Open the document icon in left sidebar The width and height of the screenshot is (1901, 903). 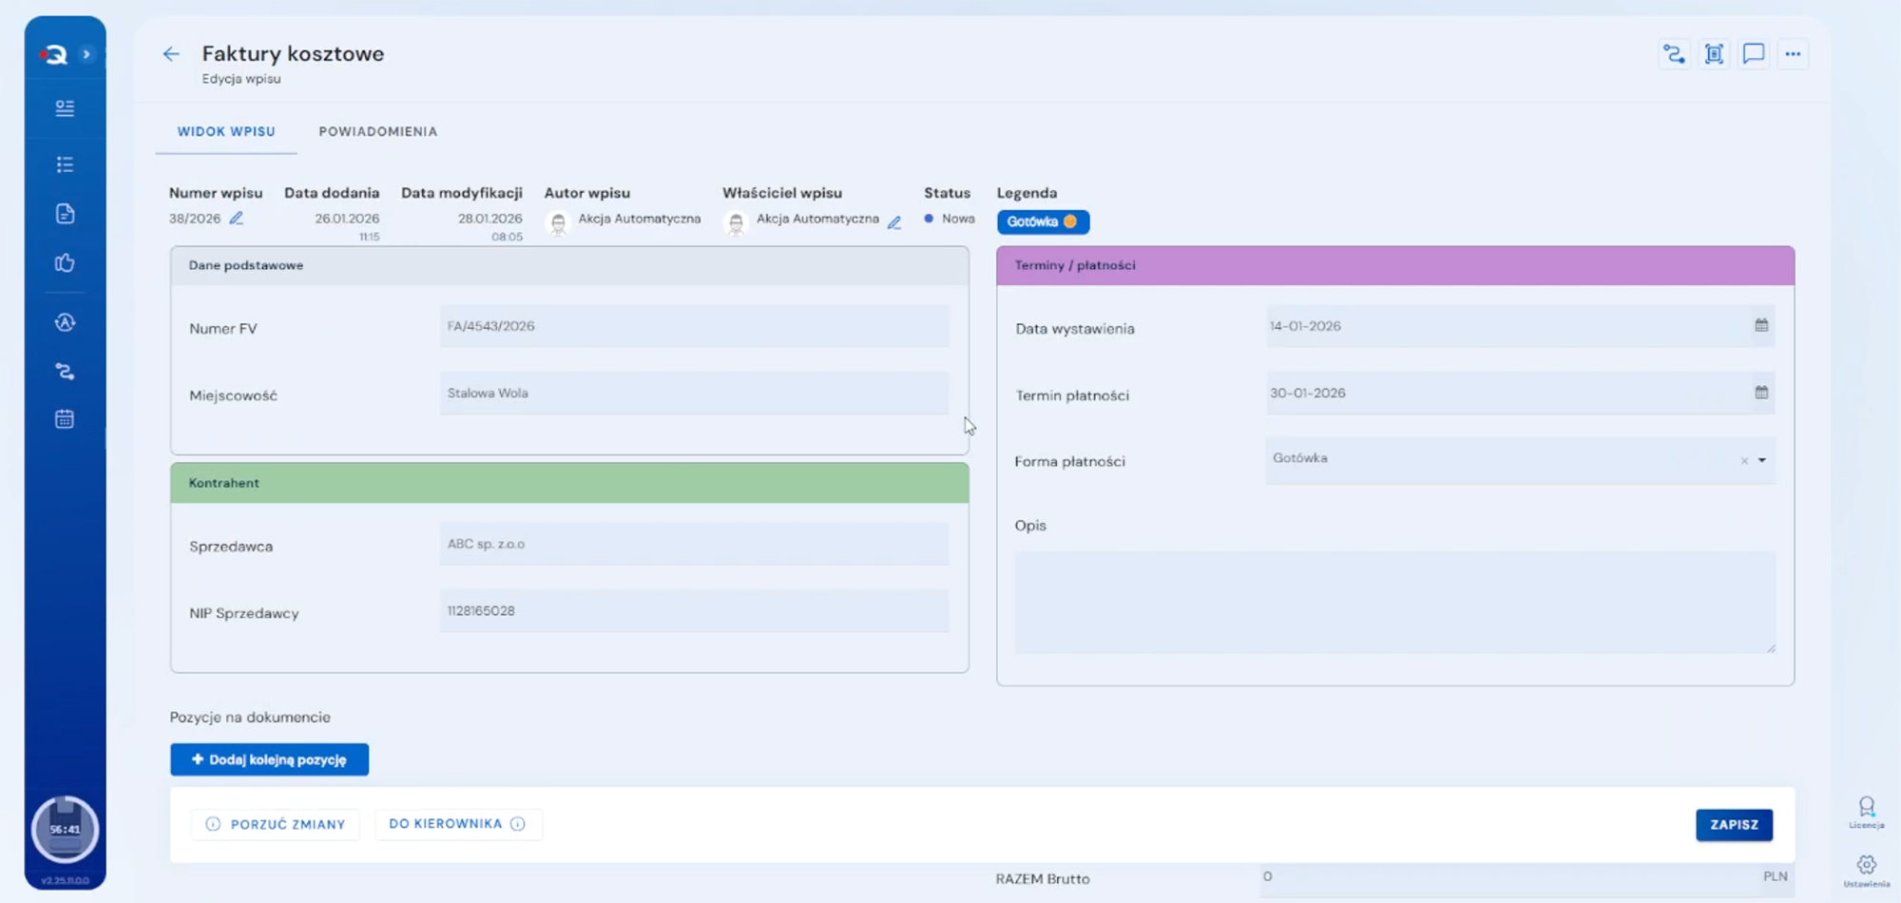65,214
